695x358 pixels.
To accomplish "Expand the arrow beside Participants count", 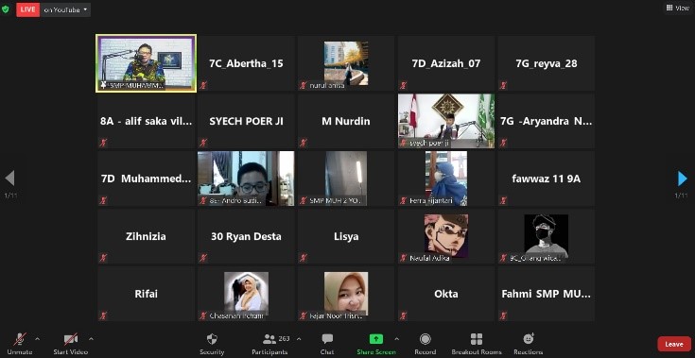I will pyautogui.click(x=299, y=339).
